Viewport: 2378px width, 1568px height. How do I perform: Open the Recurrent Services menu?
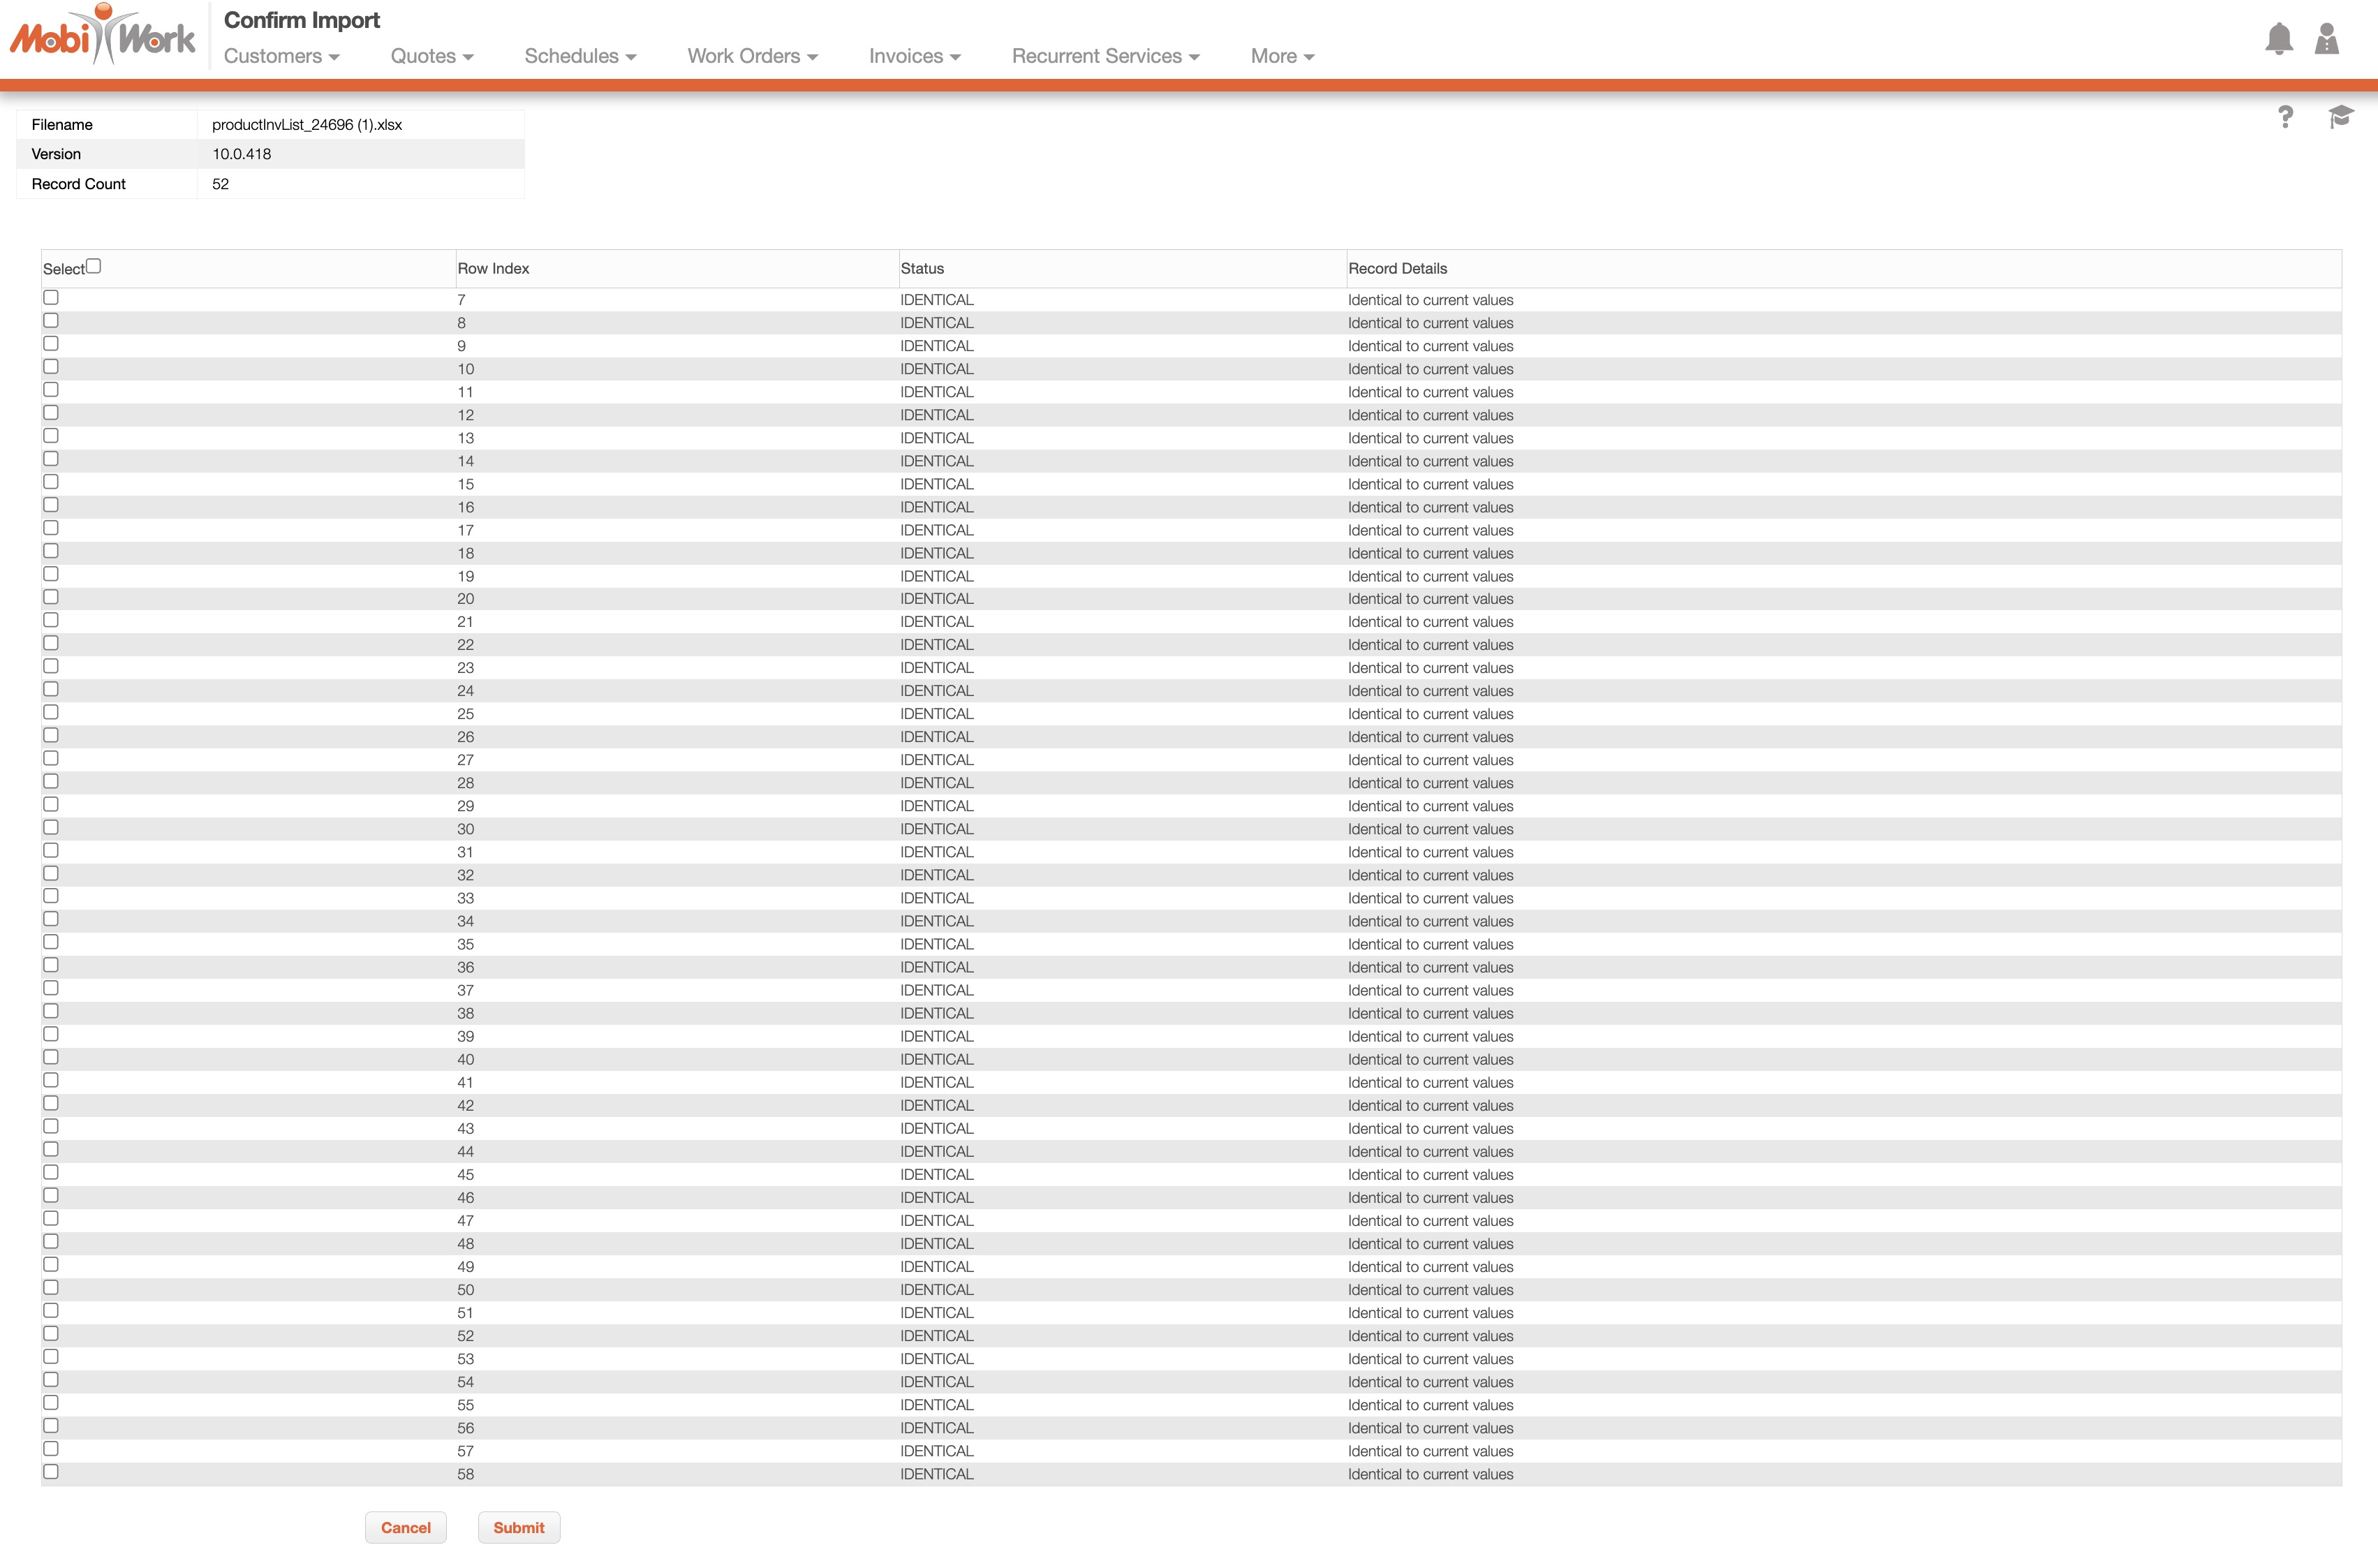(x=1105, y=56)
